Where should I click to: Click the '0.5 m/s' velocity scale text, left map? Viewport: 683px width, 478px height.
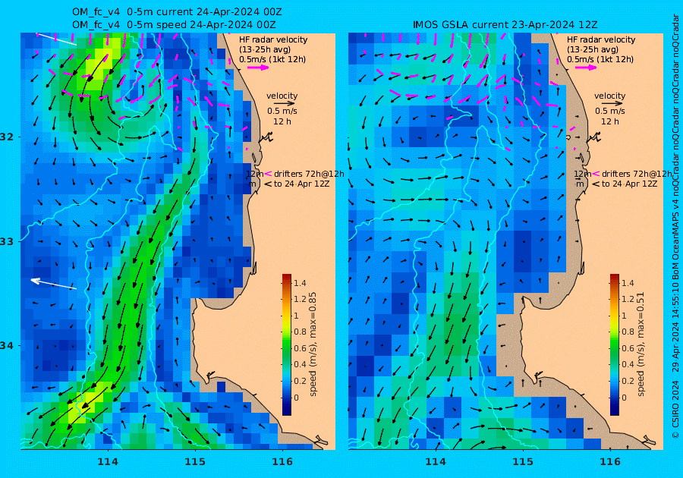(282, 111)
